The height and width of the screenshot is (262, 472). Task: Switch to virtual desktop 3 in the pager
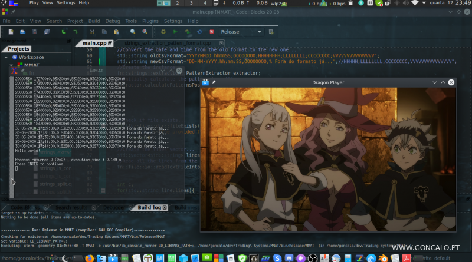(x=191, y=3)
